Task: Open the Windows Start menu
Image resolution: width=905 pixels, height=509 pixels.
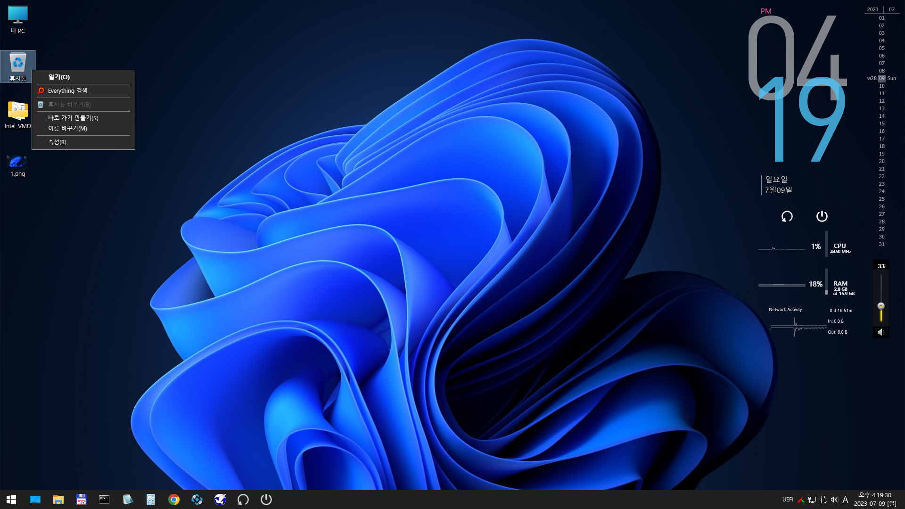Action: pos(11,500)
